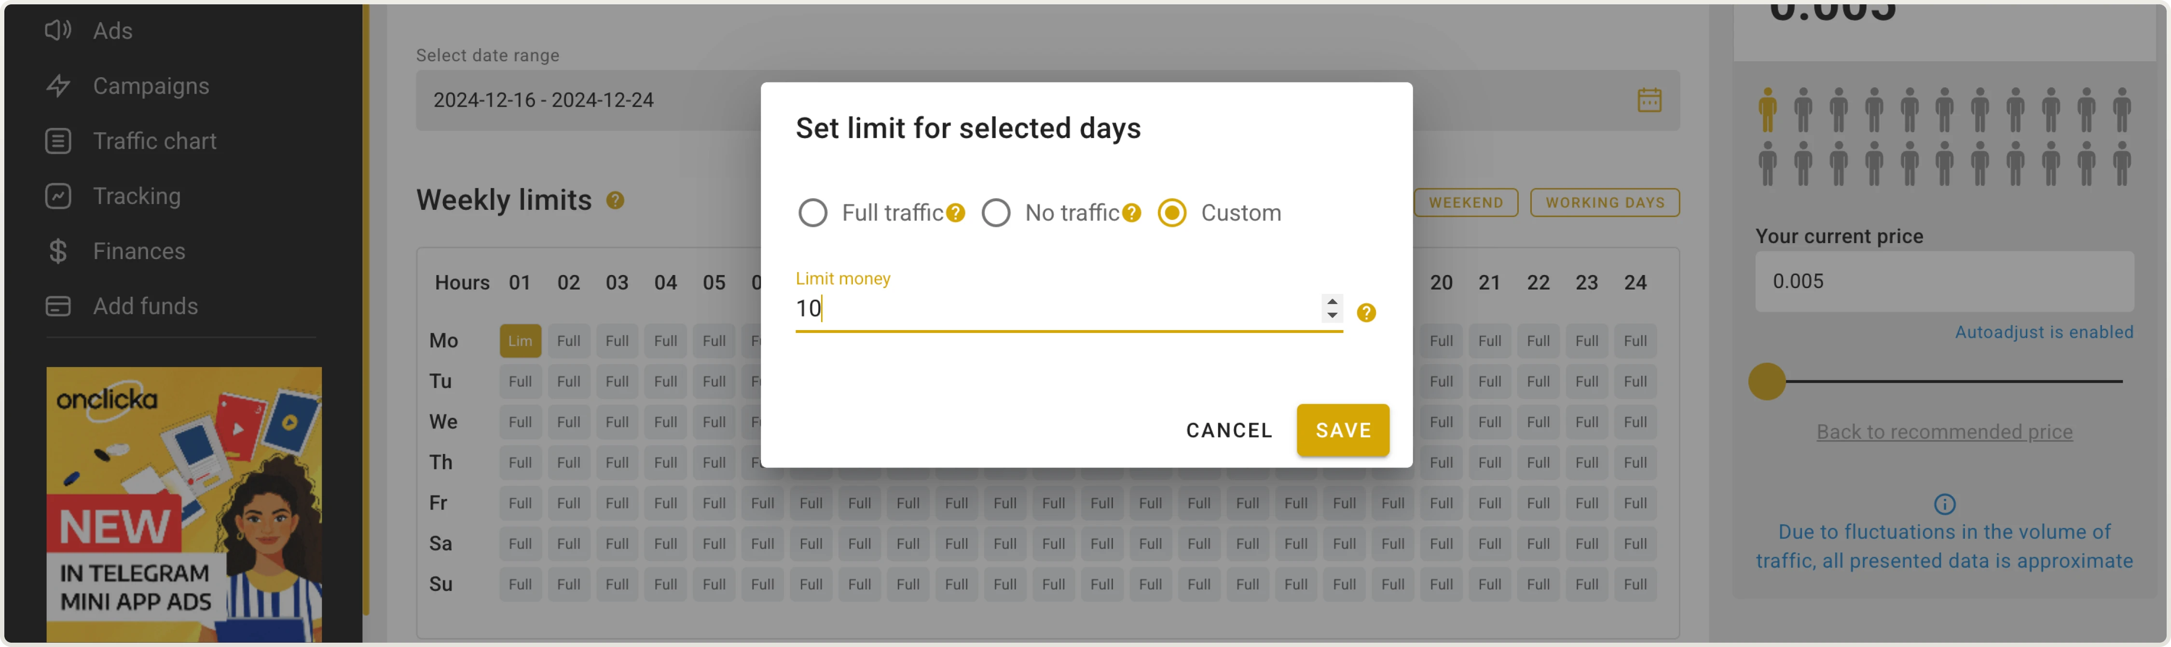Screen dimensions: 2171x647
Task: Click the Add funds card icon
Action: coord(57,306)
